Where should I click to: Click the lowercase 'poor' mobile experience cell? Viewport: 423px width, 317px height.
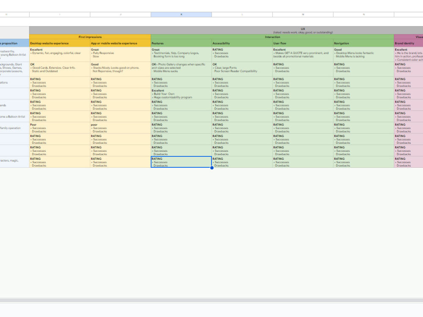point(121,128)
